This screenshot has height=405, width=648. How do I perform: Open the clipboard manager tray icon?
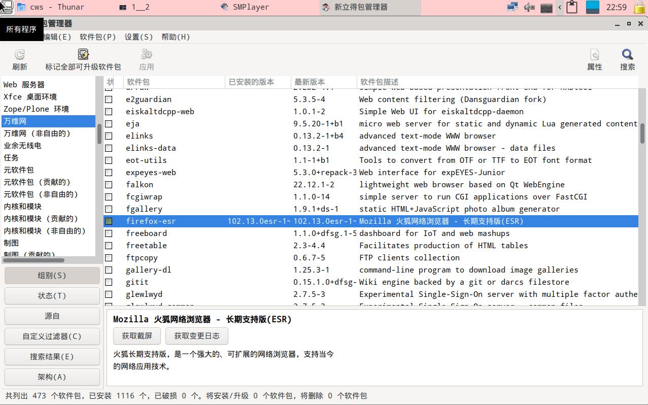[x=572, y=7]
